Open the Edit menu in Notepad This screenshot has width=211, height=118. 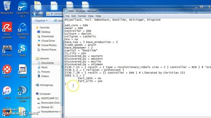74,16
